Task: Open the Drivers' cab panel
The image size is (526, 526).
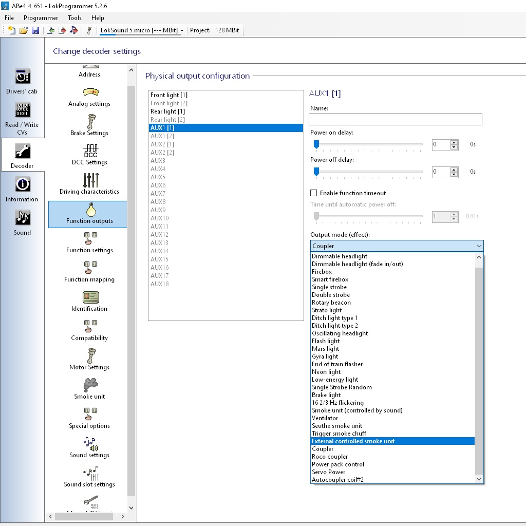Action: point(22,81)
